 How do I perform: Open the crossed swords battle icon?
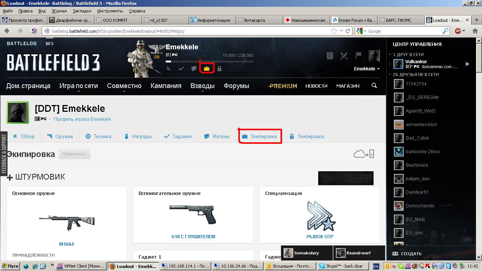[344, 55]
